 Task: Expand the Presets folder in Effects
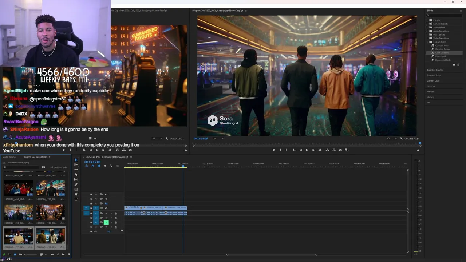428,20
